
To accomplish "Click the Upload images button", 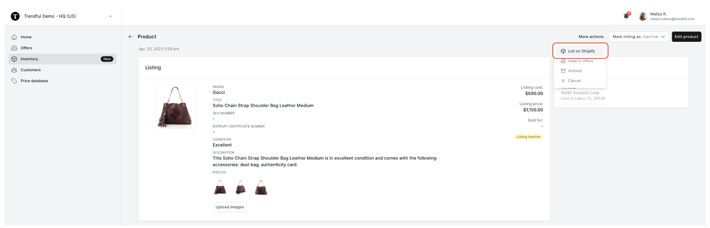I will click(x=230, y=207).
